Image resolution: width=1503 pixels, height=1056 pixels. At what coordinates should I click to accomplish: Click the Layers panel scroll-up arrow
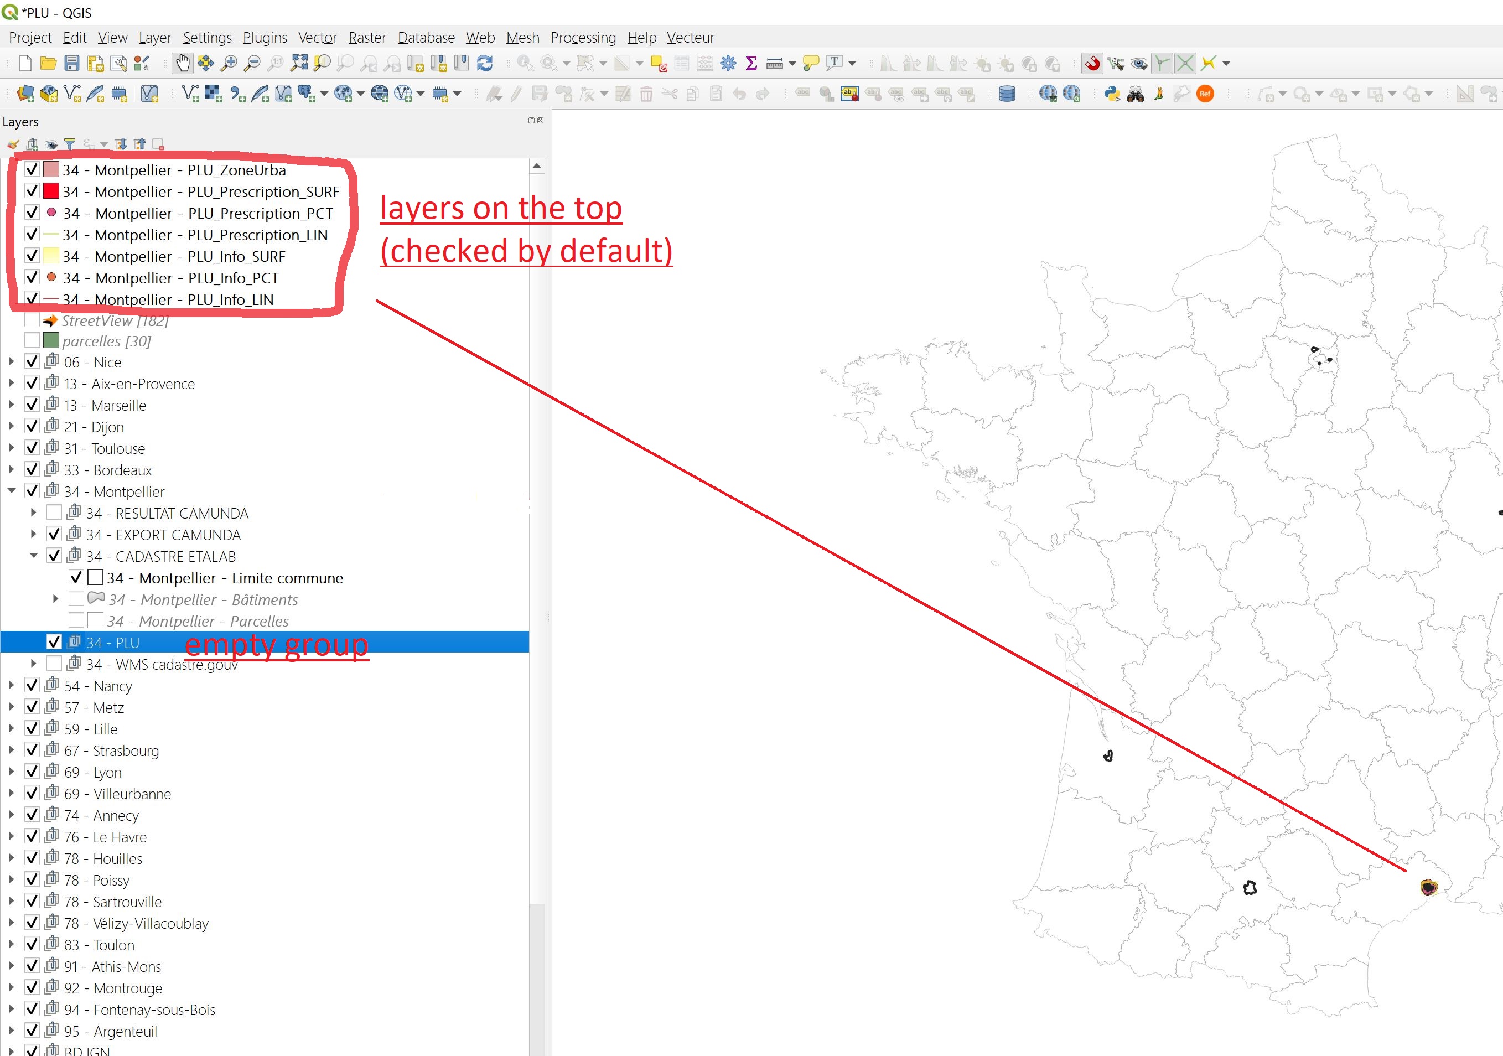pos(537,166)
